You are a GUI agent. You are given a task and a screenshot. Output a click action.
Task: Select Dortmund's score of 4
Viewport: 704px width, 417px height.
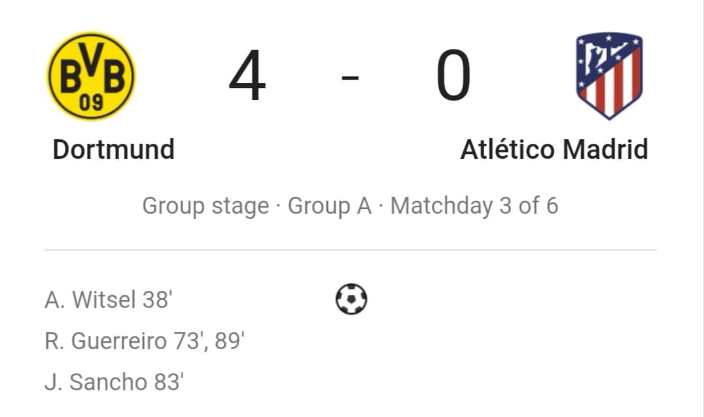(247, 75)
